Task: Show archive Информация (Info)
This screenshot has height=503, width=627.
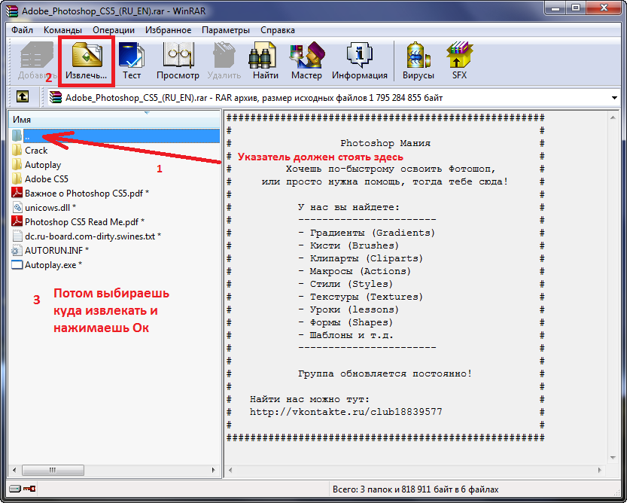Action: pos(360,60)
